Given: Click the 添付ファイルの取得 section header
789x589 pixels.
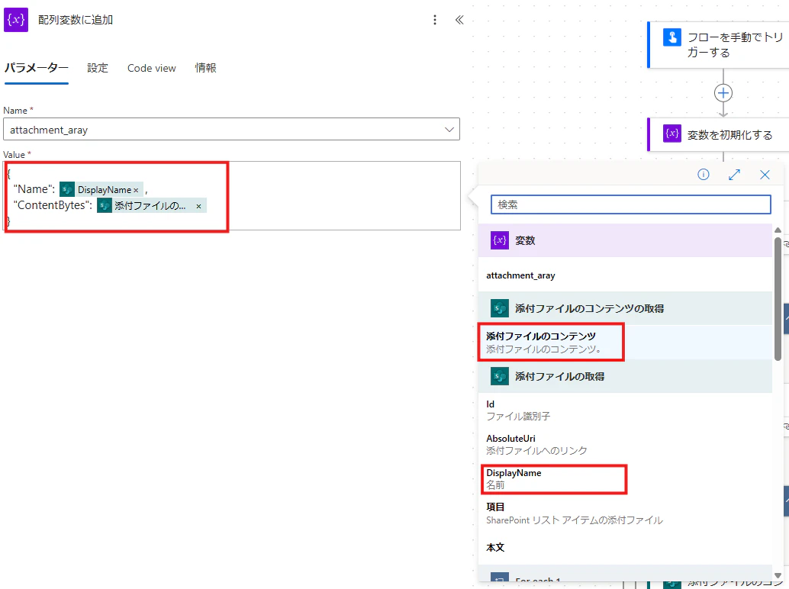Looking at the screenshot, I should (x=625, y=376).
